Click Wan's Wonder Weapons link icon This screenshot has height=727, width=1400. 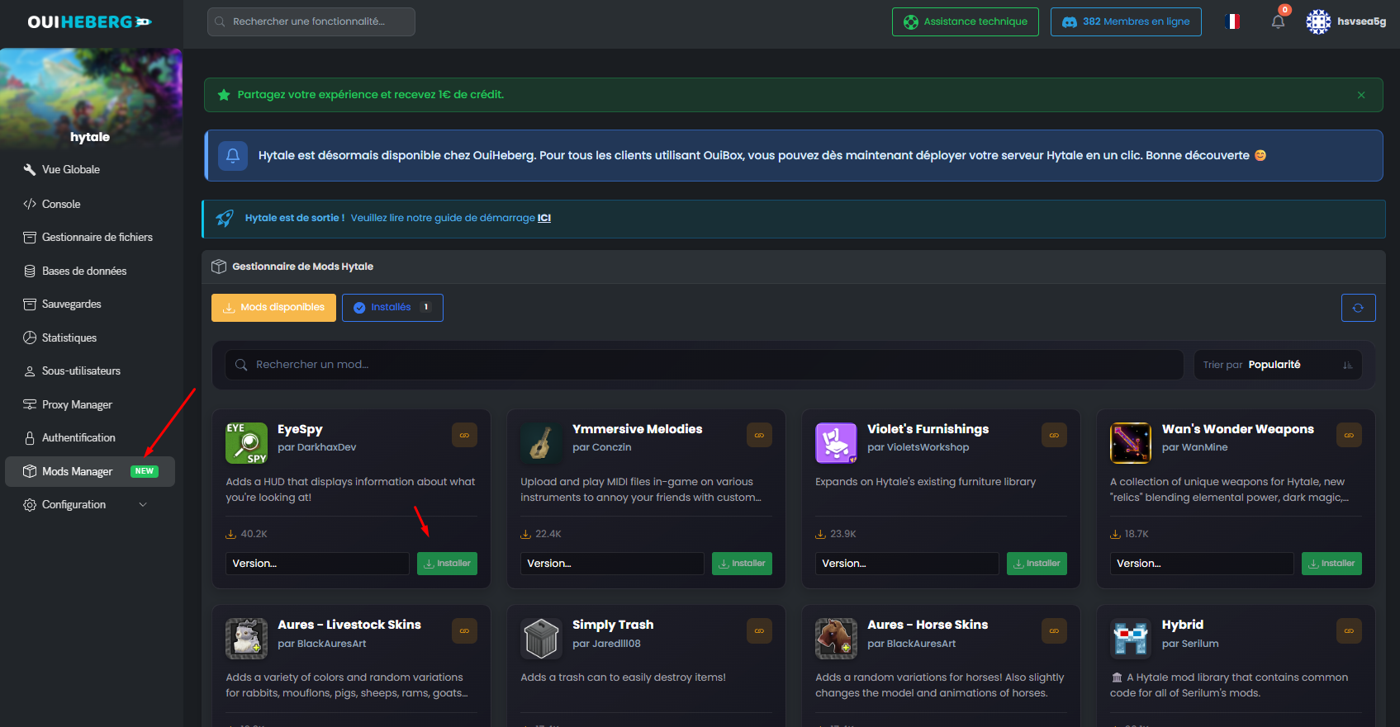click(1349, 435)
